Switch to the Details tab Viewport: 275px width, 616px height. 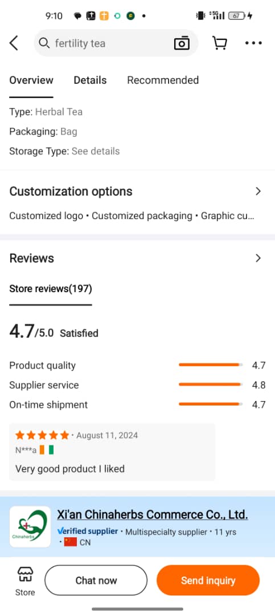[90, 80]
